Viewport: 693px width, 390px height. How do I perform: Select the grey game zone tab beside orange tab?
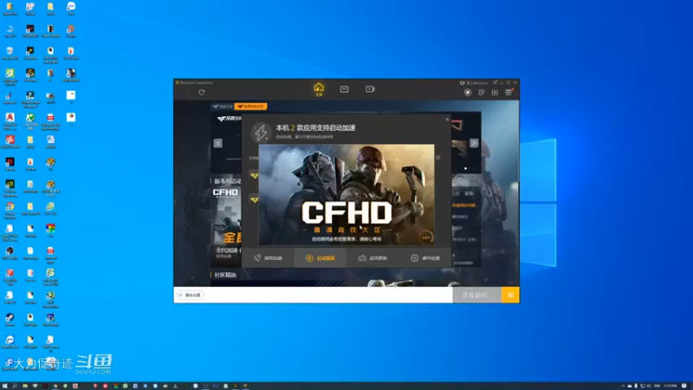point(223,107)
